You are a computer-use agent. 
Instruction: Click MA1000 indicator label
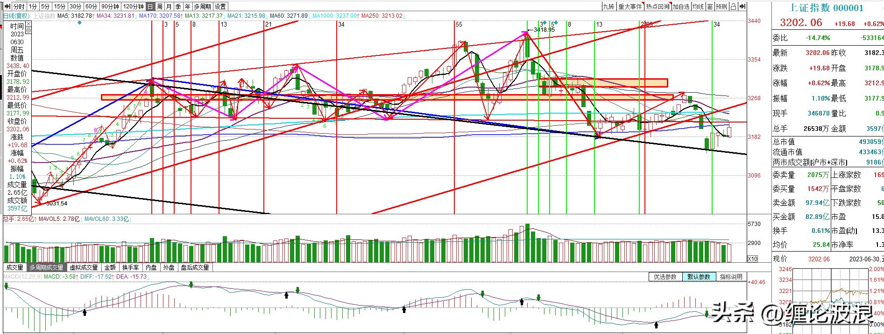pos(336,16)
